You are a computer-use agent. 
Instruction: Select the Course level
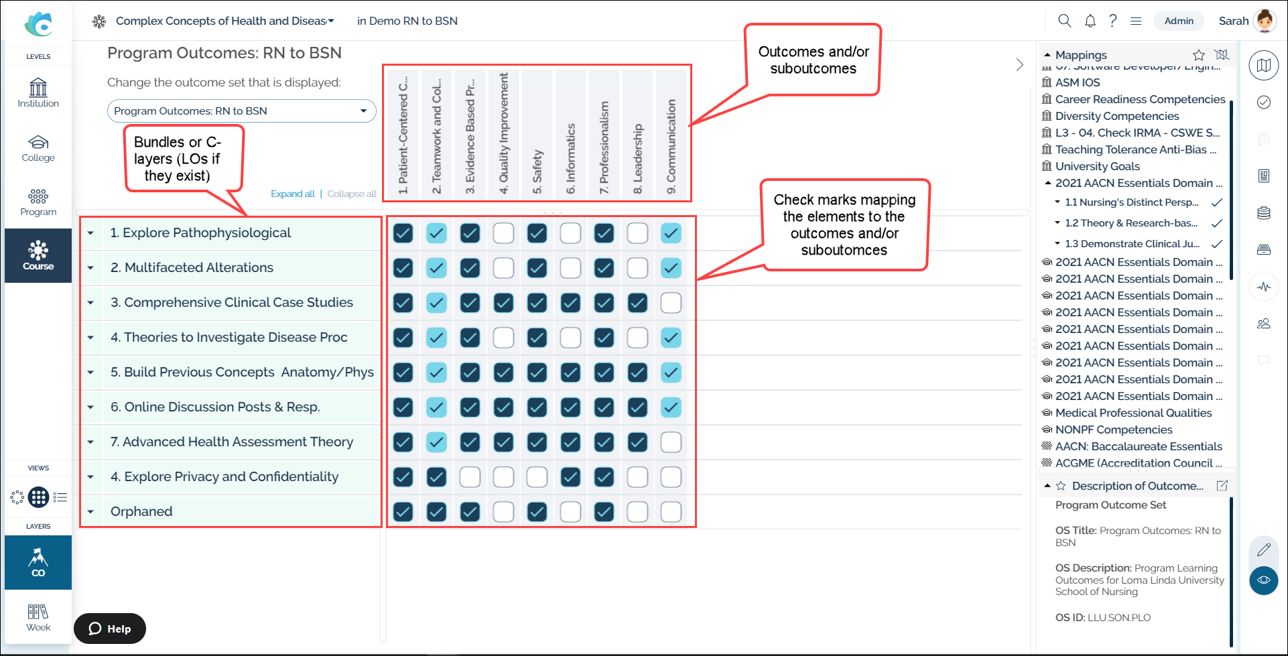click(38, 256)
